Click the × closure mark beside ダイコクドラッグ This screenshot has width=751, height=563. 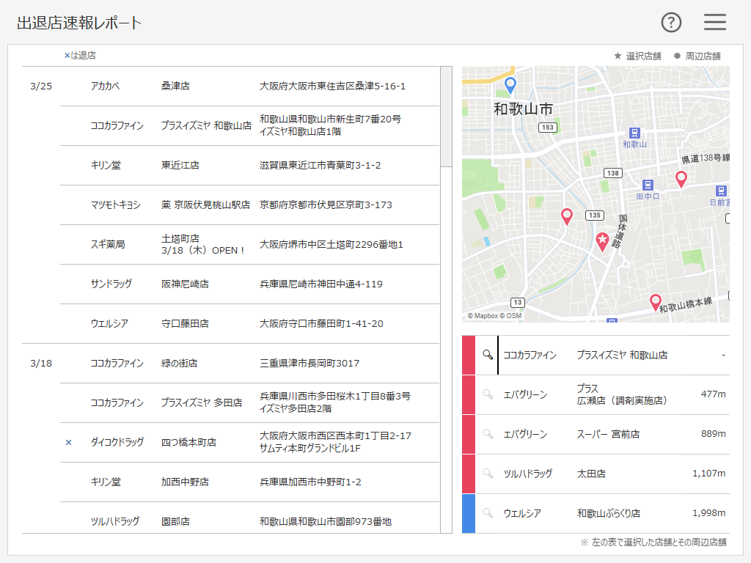[x=68, y=442]
